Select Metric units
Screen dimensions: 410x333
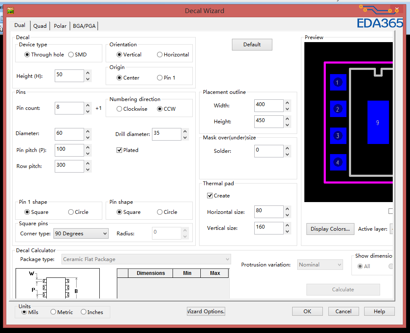tap(62, 312)
